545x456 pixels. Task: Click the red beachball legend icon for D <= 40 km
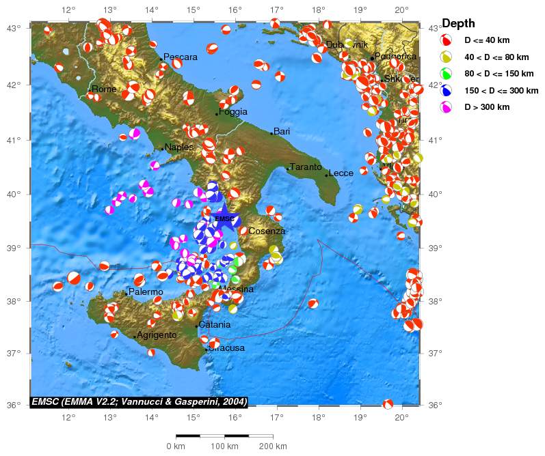(x=446, y=40)
